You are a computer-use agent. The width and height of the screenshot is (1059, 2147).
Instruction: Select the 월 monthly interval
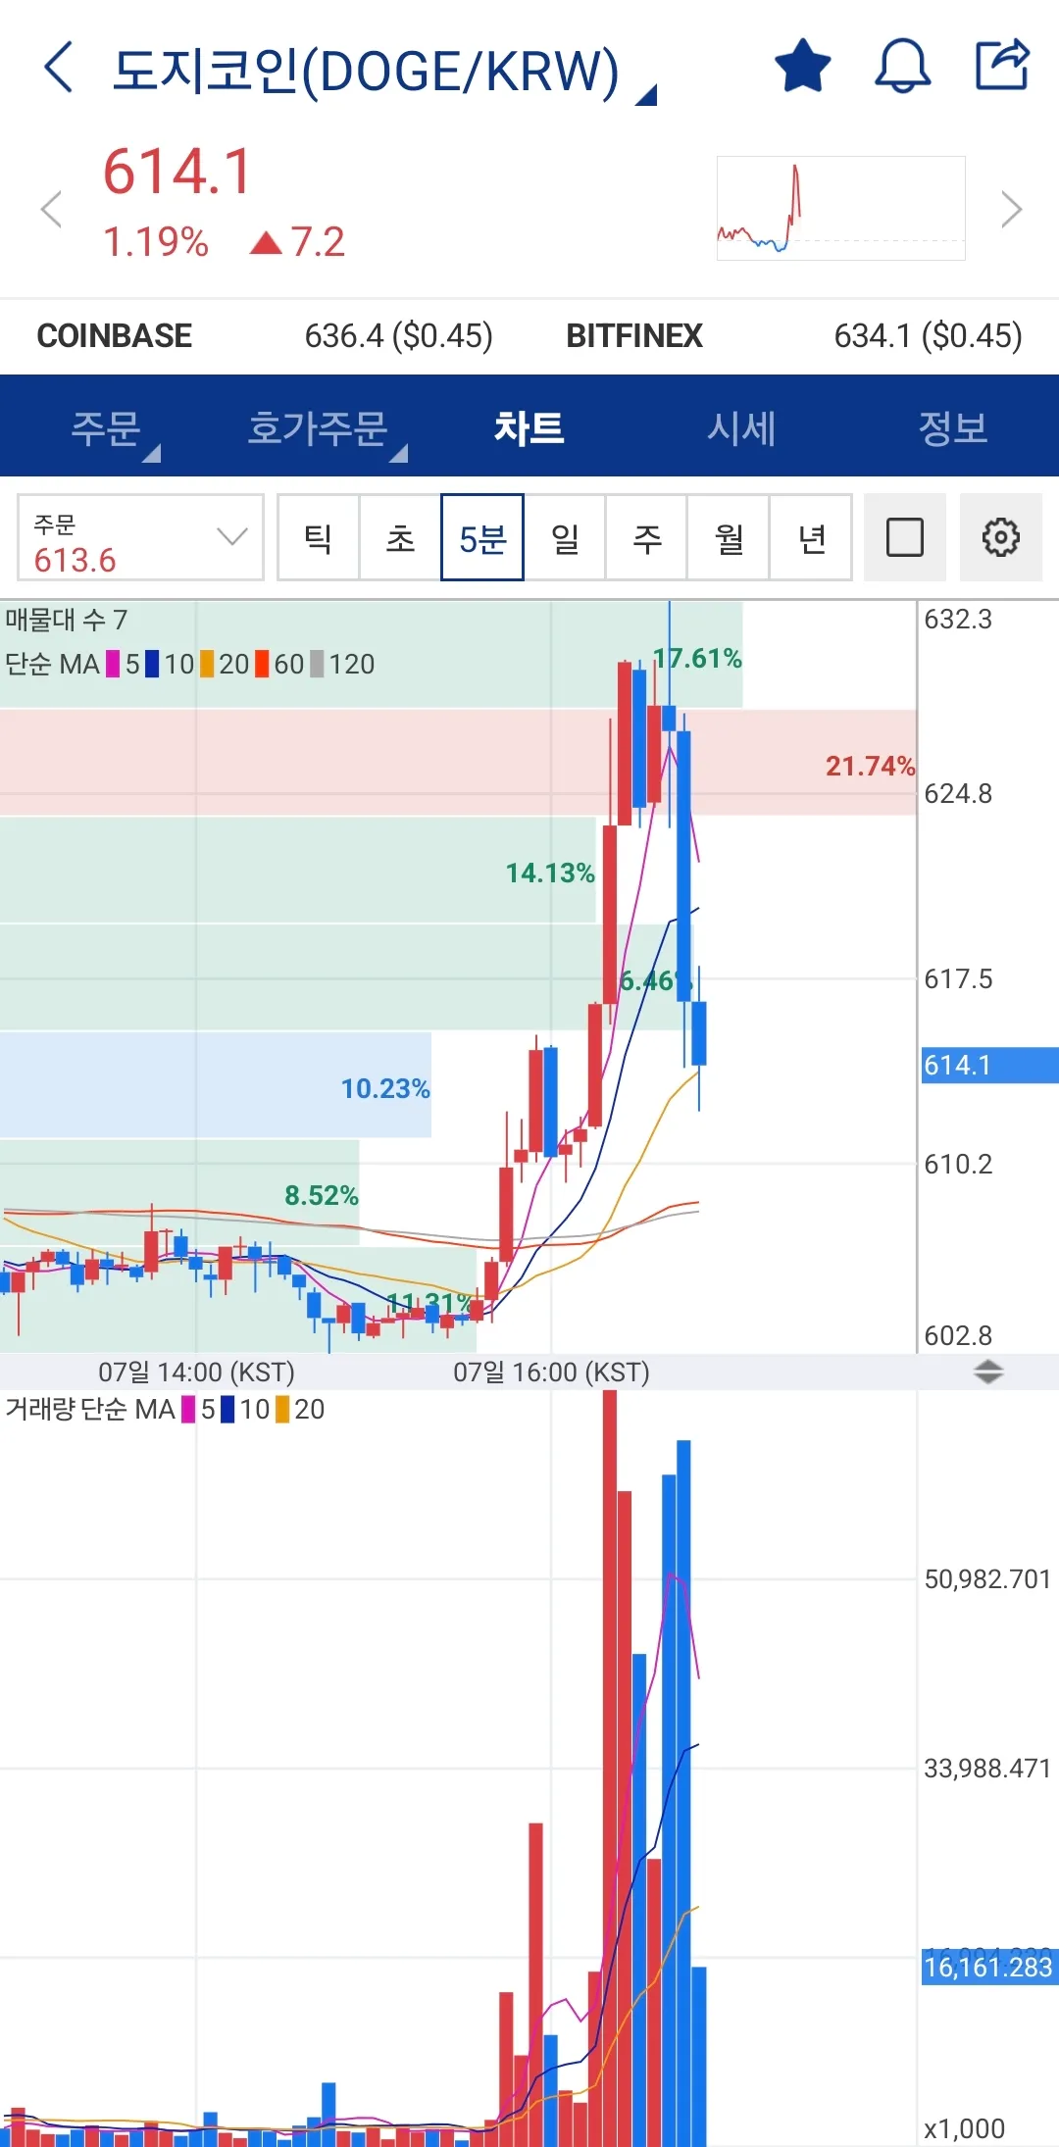click(730, 537)
